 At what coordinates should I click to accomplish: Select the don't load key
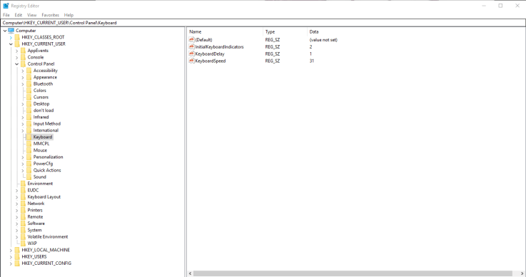44,111
